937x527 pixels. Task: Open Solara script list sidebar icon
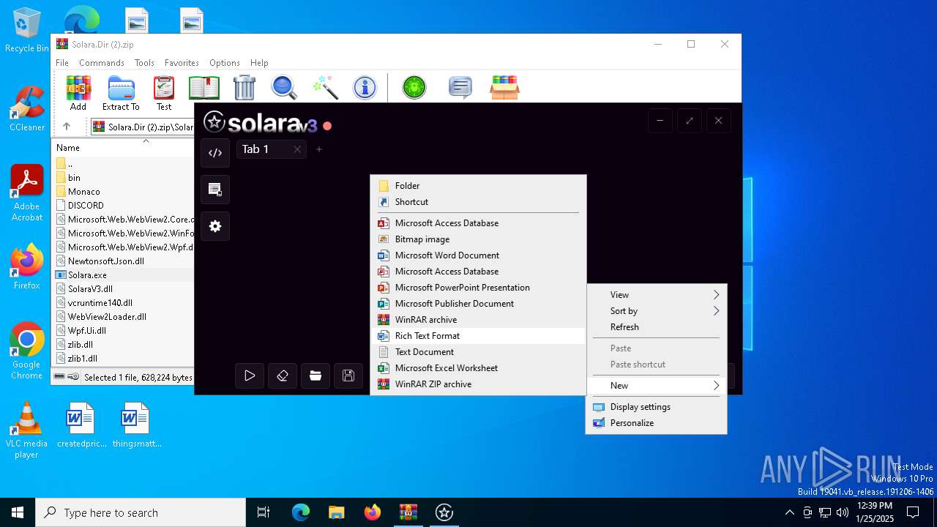(x=215, y=190)
